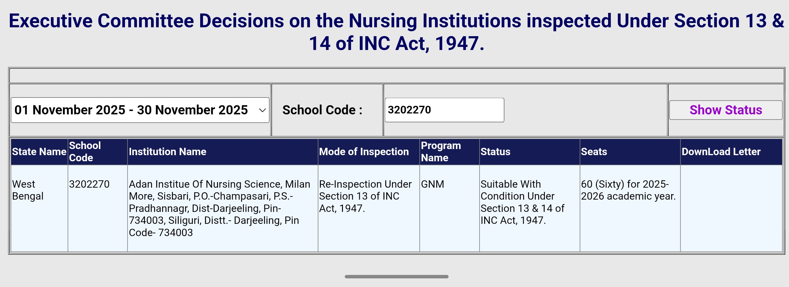
Task: Select the 60 (Sixty) seats cell
Action: [628, 190]
